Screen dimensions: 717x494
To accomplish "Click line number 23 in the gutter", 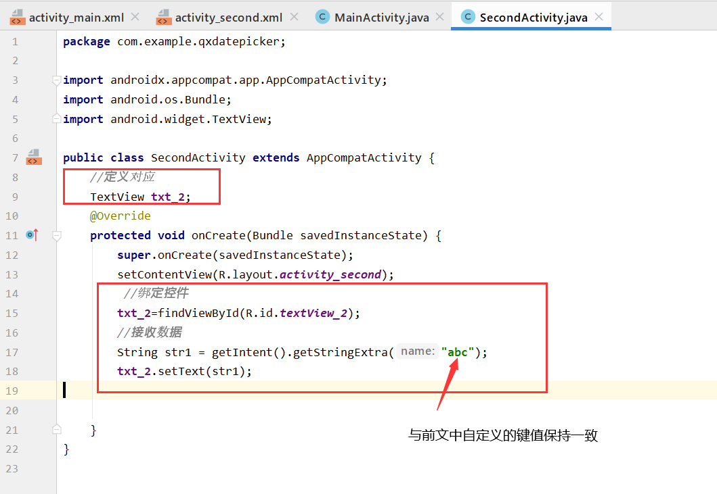I will [x=12, y=468].
